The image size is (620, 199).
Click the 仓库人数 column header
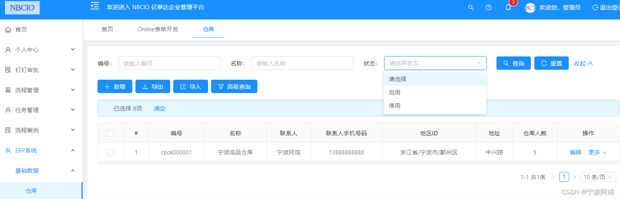click(535, 133)
